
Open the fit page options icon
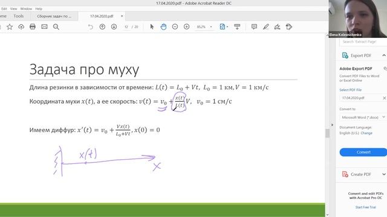[x=223, y=27]
